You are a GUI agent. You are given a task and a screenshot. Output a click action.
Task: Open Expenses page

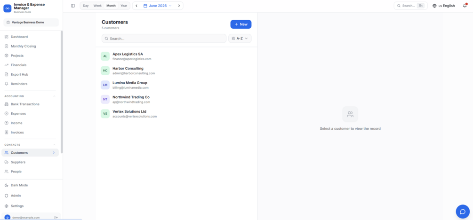point(30,114)
